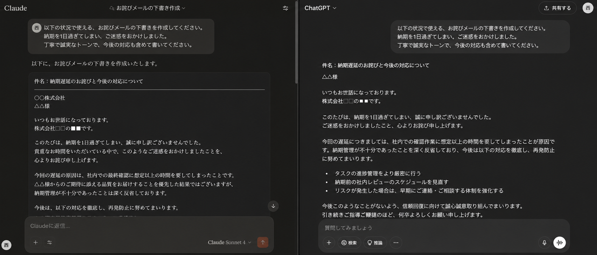Screen dimensions: 597x255
Task: Click the 西 avatar beside Claude's user message
Action: (x=37, y=28)
